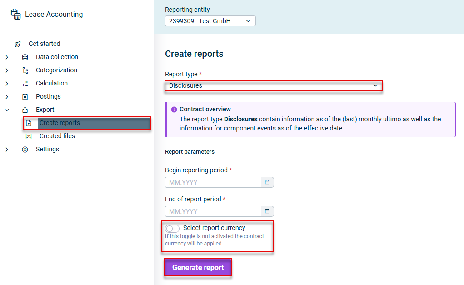Switch to the Created files page
This screenshot has width=464, height=285.
pyautogui.click(x=56, y=136)
